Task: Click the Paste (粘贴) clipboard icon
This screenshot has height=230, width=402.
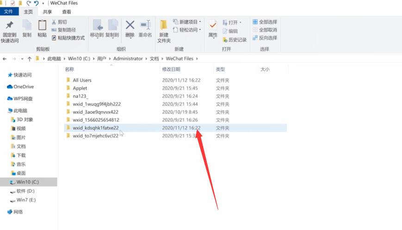Action: (42, 25)
